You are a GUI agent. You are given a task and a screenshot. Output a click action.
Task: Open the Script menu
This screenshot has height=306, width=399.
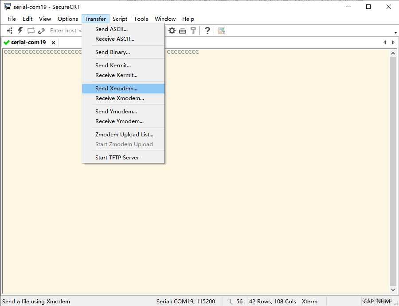pyautogui.click(x=120, y=19)
